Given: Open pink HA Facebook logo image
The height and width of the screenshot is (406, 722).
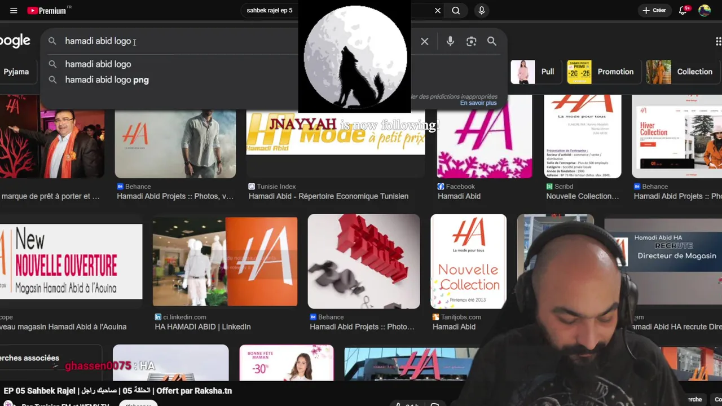Looking at the screenshot, I should pos(485,136).
